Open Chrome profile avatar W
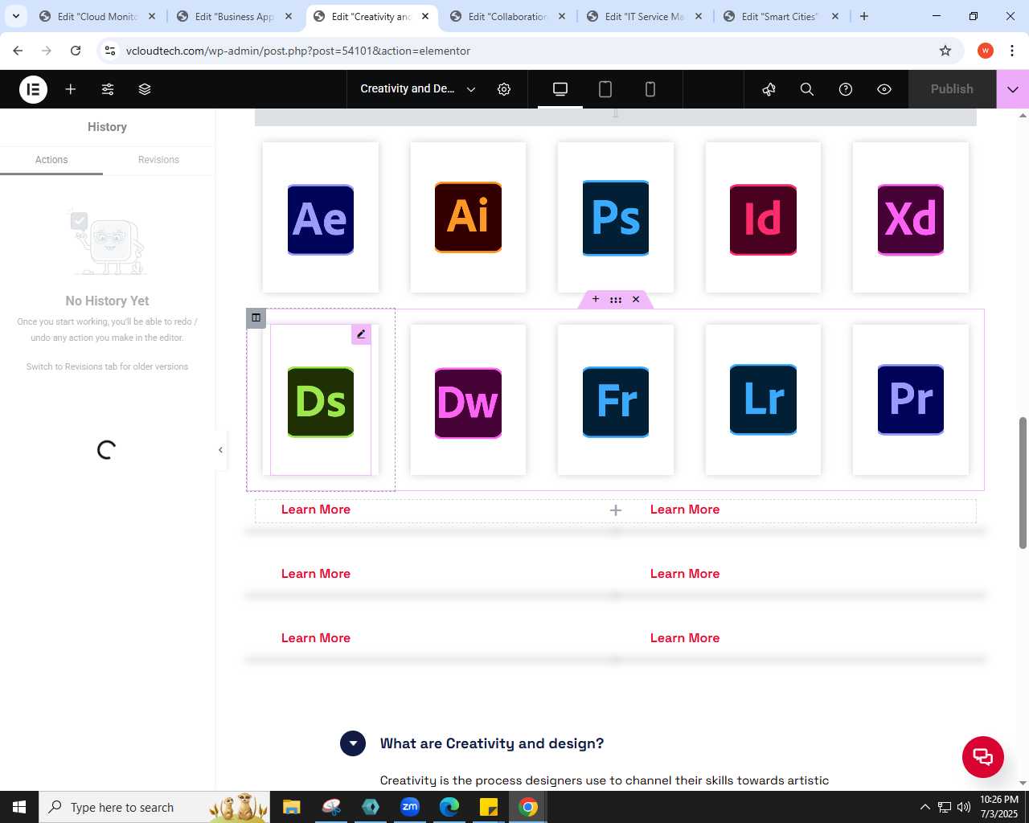This screenshot has width=1029, height=823. (986, 51)
